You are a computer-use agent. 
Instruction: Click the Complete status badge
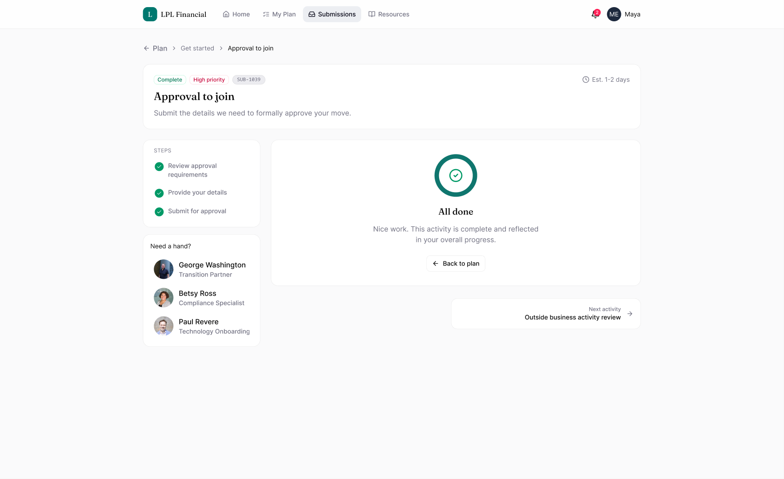170,80
